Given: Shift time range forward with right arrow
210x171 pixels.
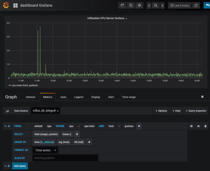Looking at the screenshot, I should tap(162, 5).
